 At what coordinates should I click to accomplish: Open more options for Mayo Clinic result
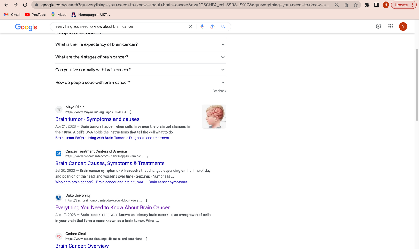(130, 112)
